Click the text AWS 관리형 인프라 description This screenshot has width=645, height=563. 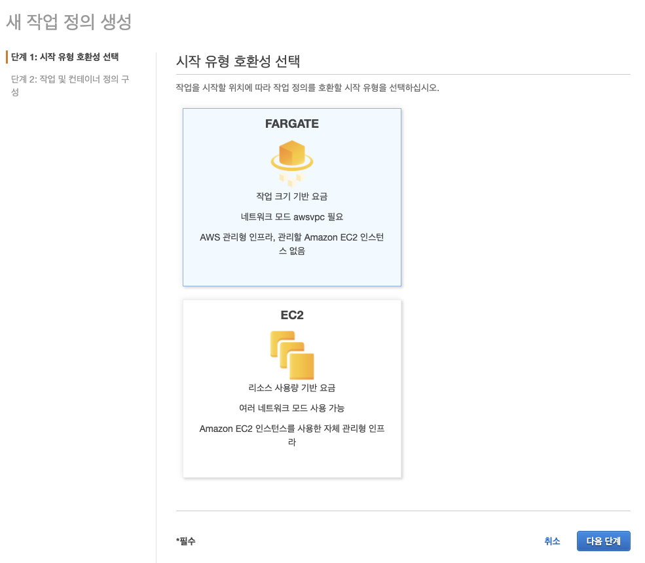click(x=292, y=244)
